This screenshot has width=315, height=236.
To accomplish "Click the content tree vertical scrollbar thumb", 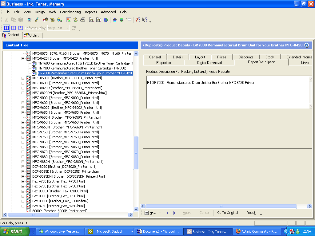I will 136,153.
